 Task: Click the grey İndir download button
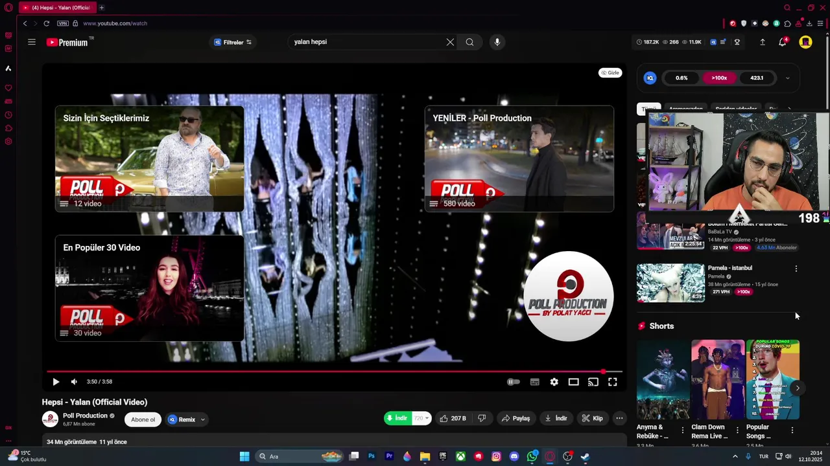556,418
